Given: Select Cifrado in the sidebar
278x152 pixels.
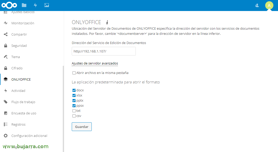Looking at the screenshot, I should [x=17, y=68].
